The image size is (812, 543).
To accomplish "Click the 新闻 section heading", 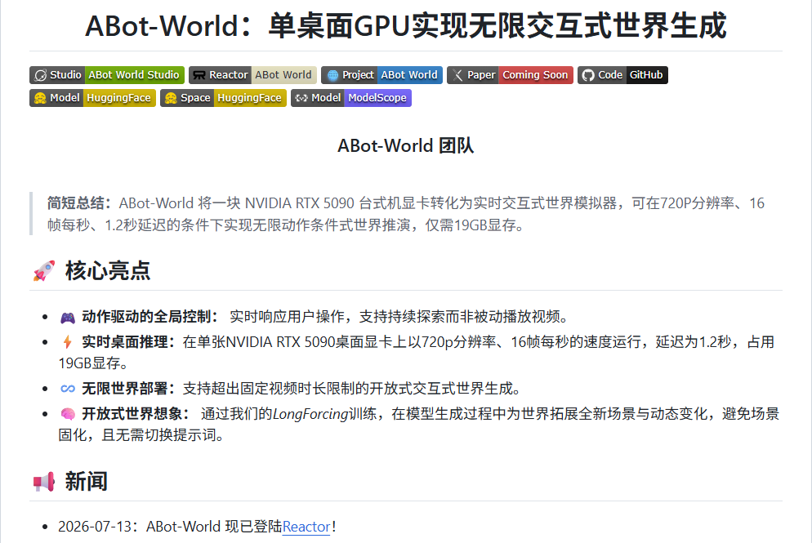I will coord(87,482).
